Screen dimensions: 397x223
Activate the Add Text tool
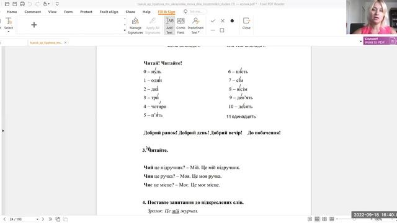(x=169, y=26)
